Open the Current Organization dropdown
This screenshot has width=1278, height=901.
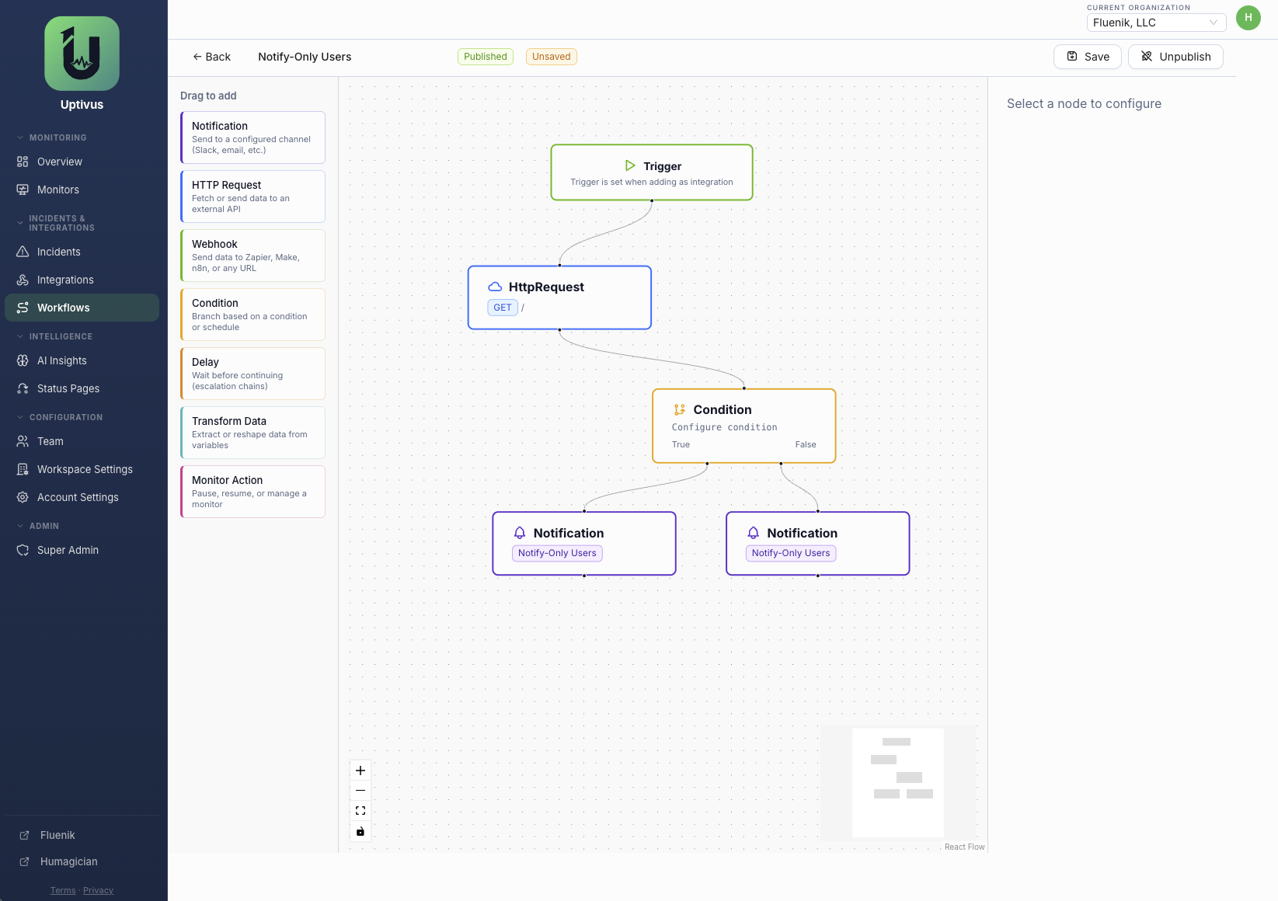1155,23
